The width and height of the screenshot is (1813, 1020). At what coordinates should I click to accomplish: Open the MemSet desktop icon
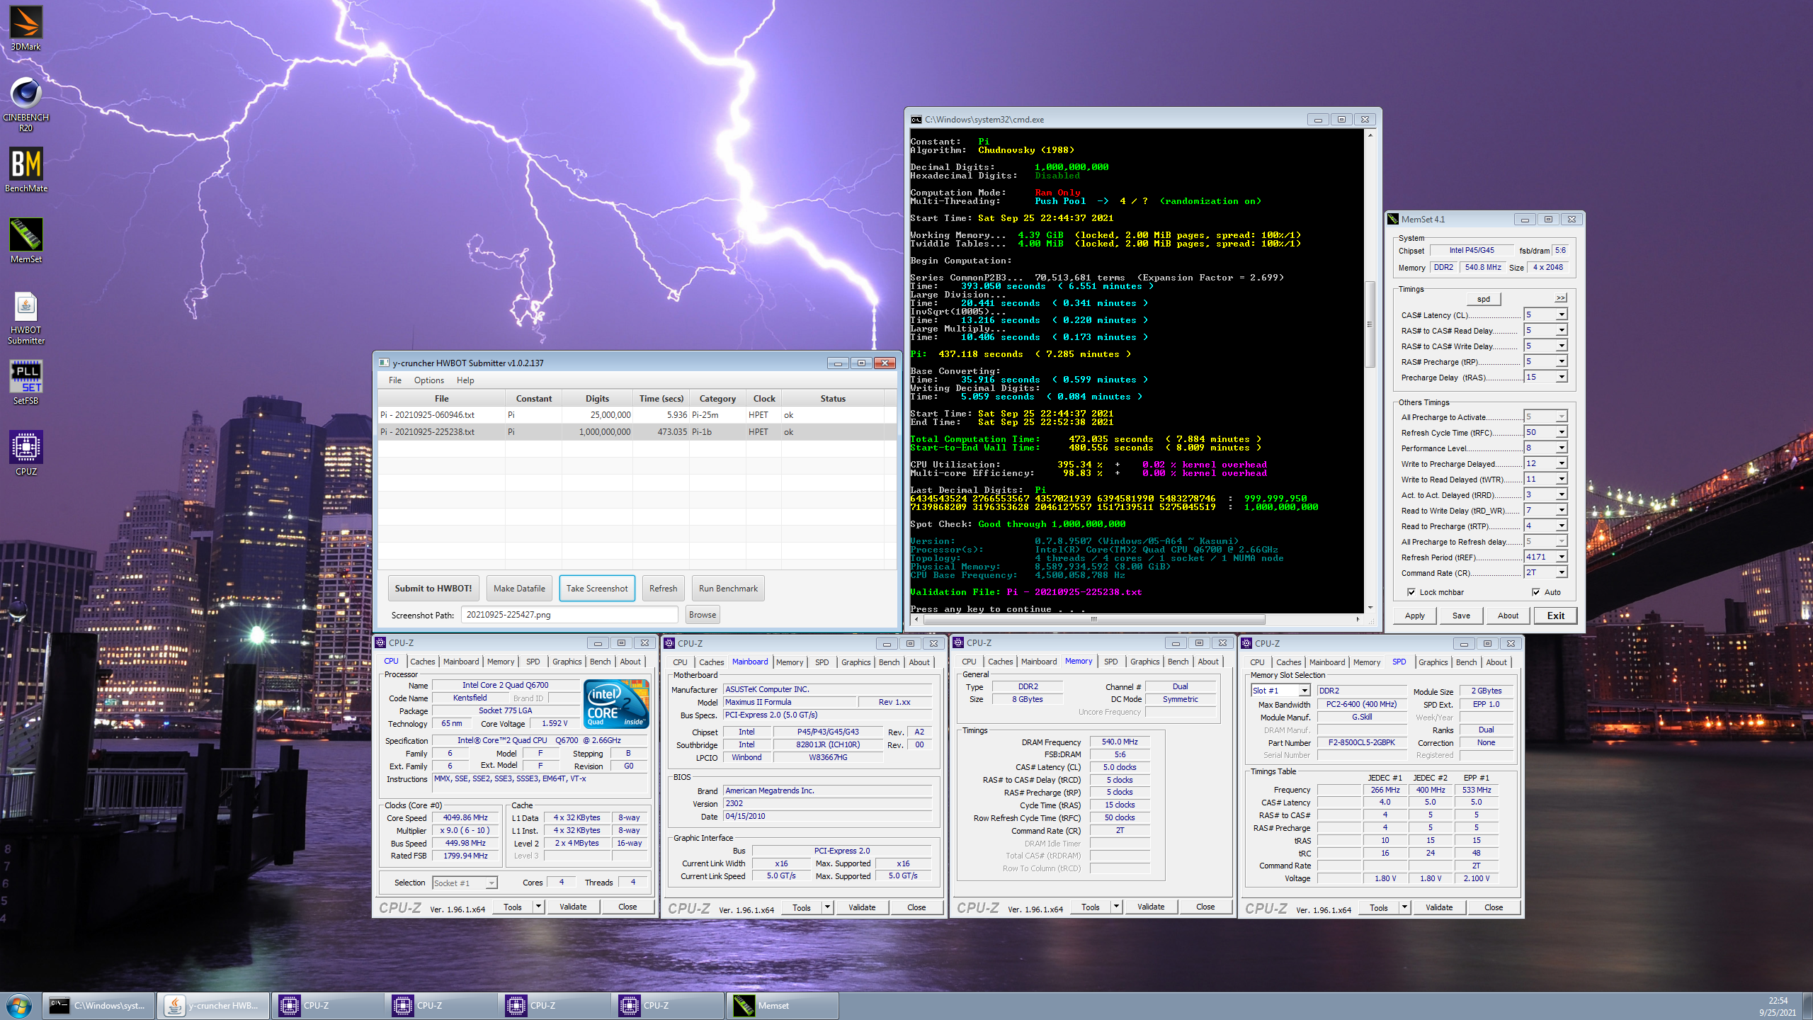click(x=26, y=241)
